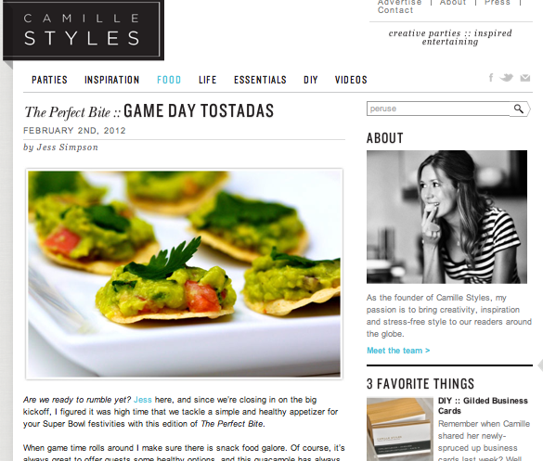Select the Food menu item

(x=169, y=80)
